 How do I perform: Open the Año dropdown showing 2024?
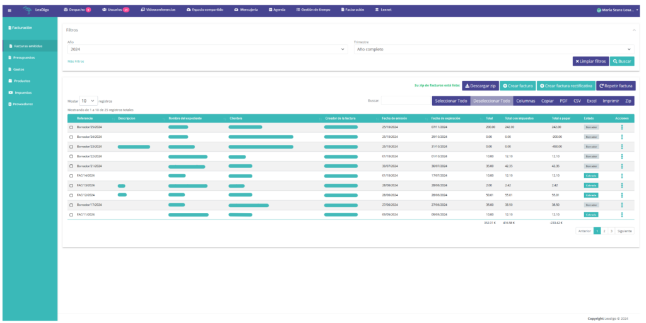click(207, 49)
